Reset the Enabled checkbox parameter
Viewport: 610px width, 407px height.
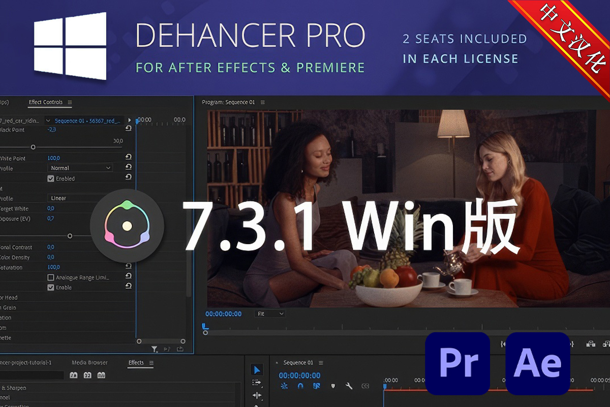(129, 178)
